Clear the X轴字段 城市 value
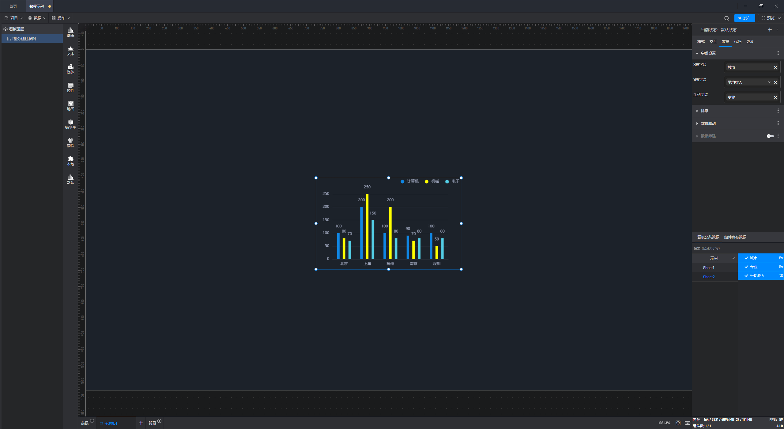The image size is (784, 429). point(775,67)
